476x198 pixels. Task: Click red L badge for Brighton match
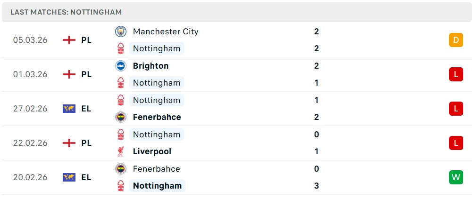pos(456,74)
